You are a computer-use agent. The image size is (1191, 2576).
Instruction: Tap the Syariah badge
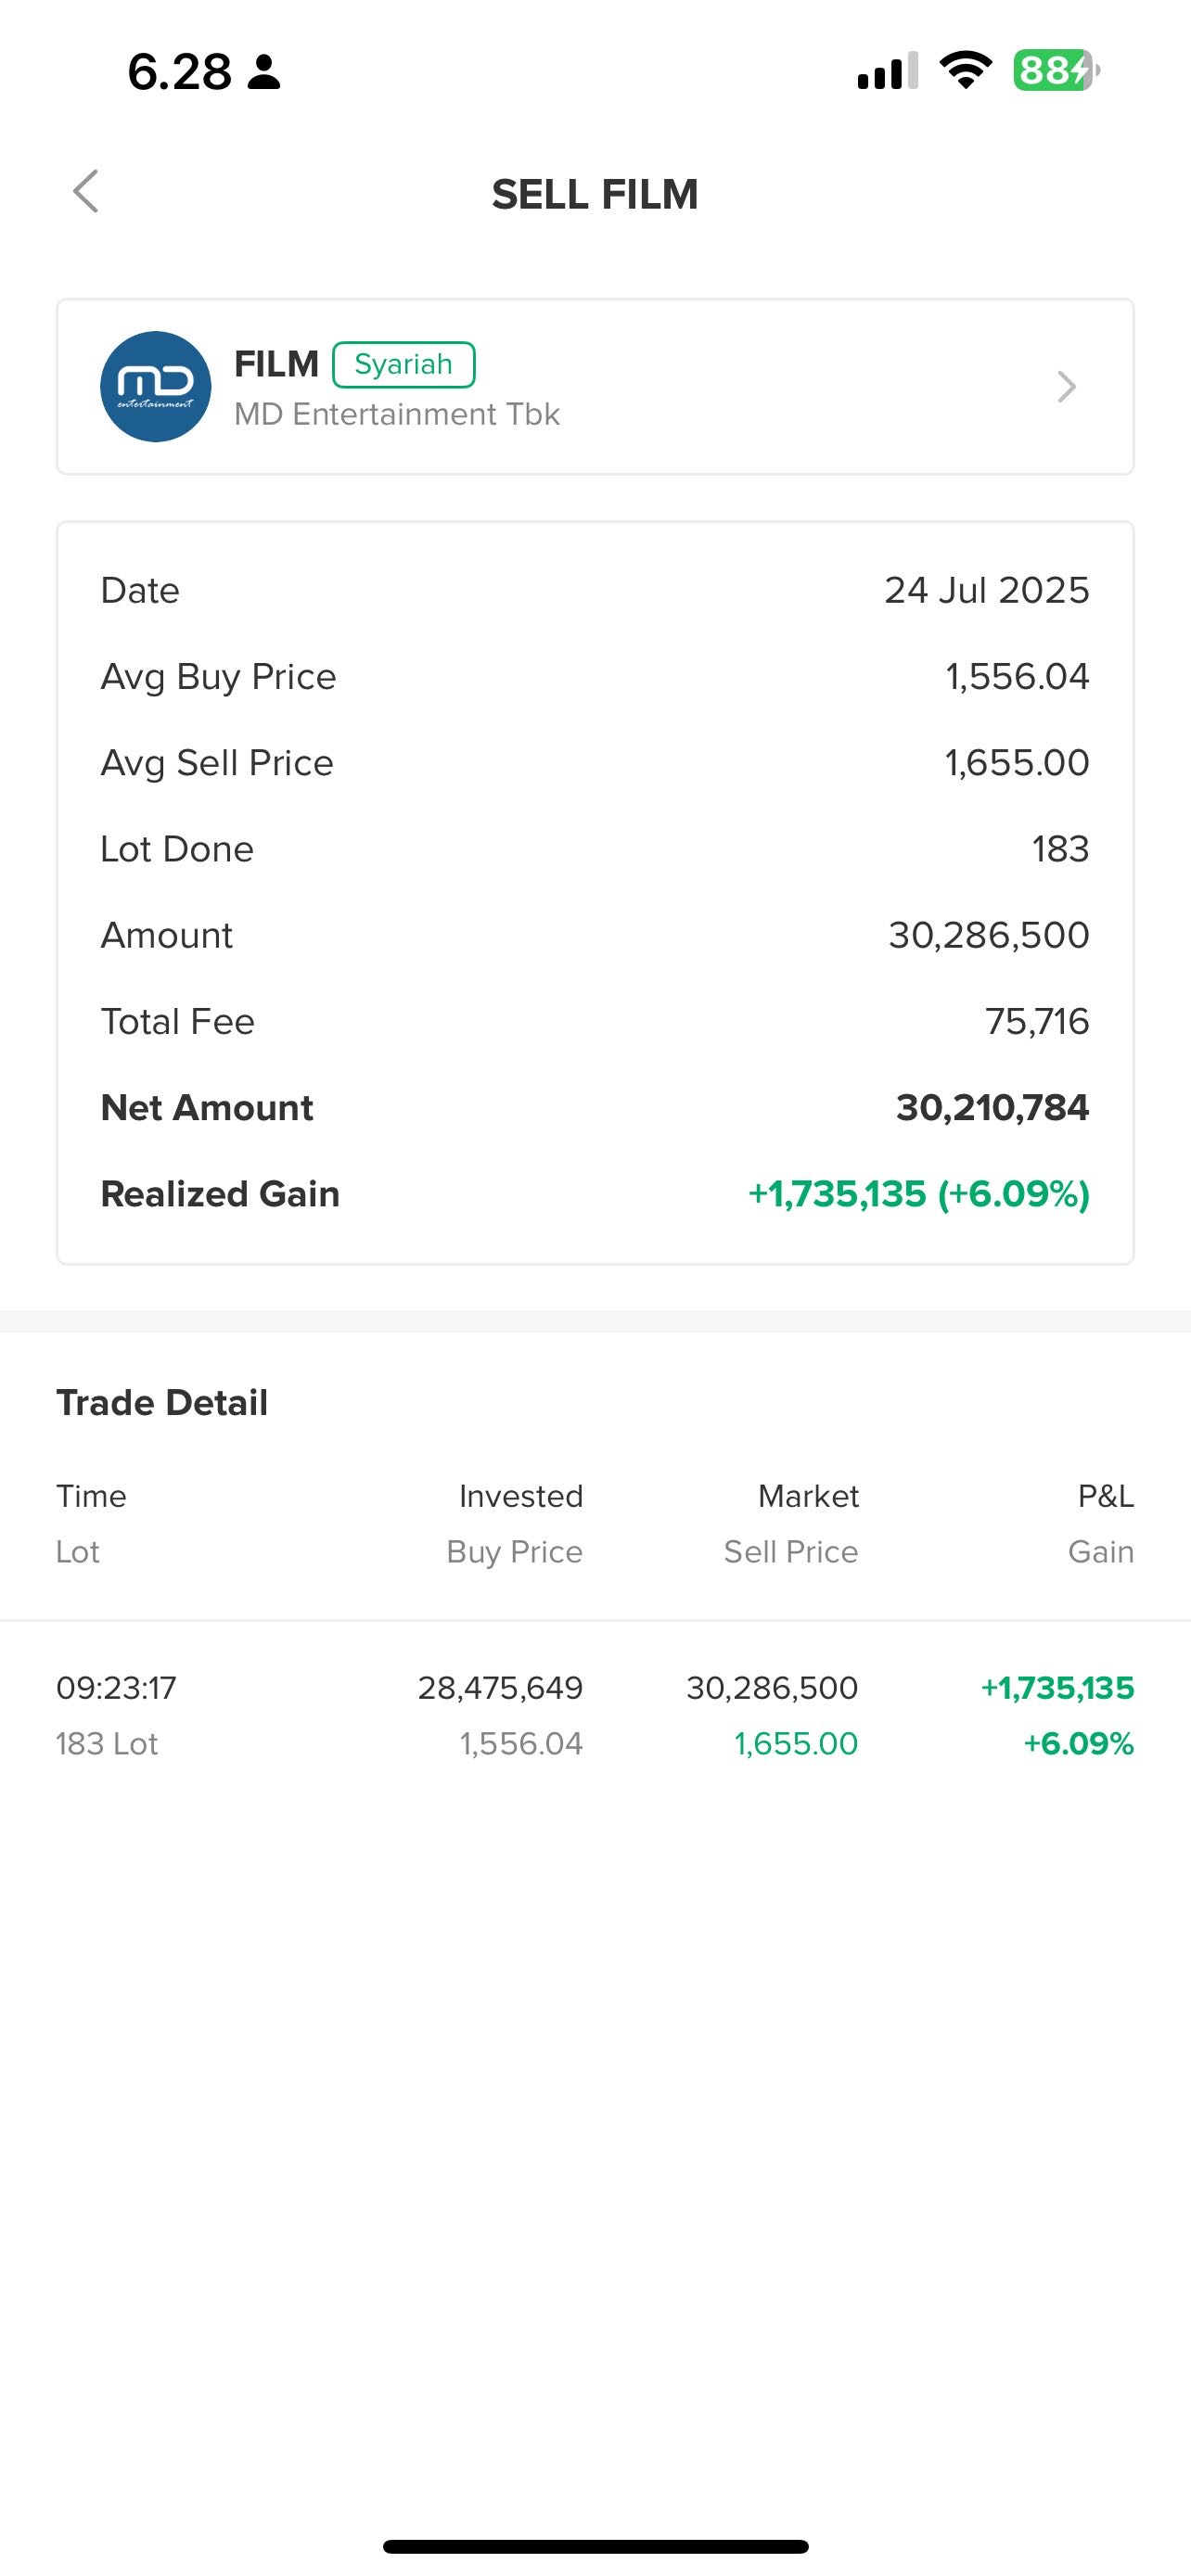click(x=403, y=364)
